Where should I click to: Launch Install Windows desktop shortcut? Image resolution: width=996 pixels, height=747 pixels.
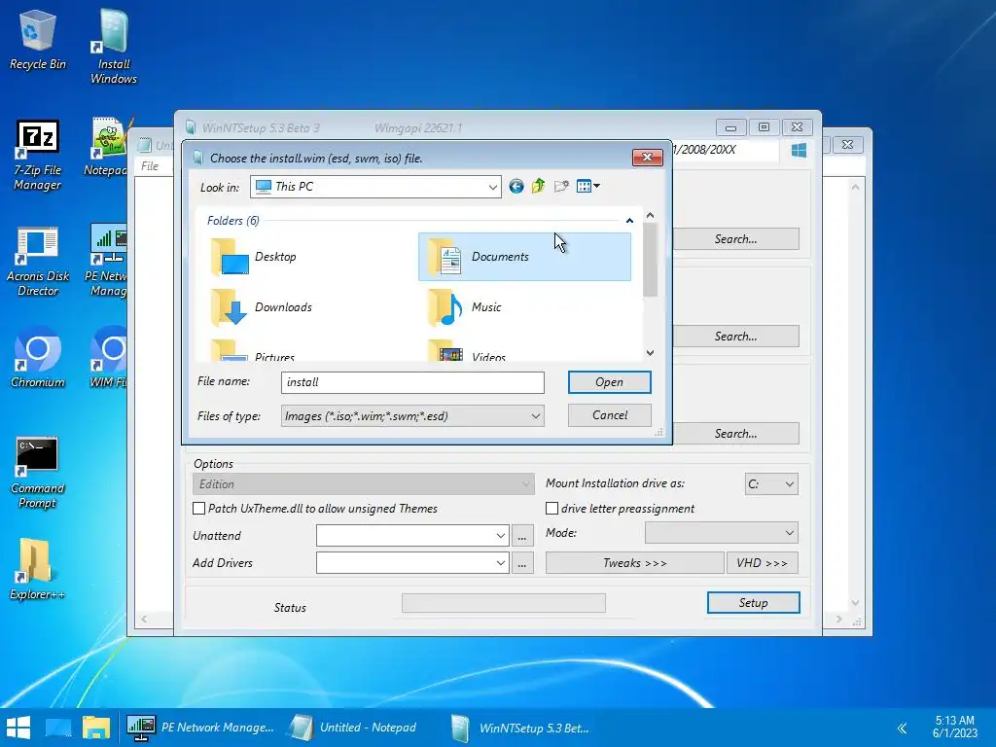pos(113,49)
